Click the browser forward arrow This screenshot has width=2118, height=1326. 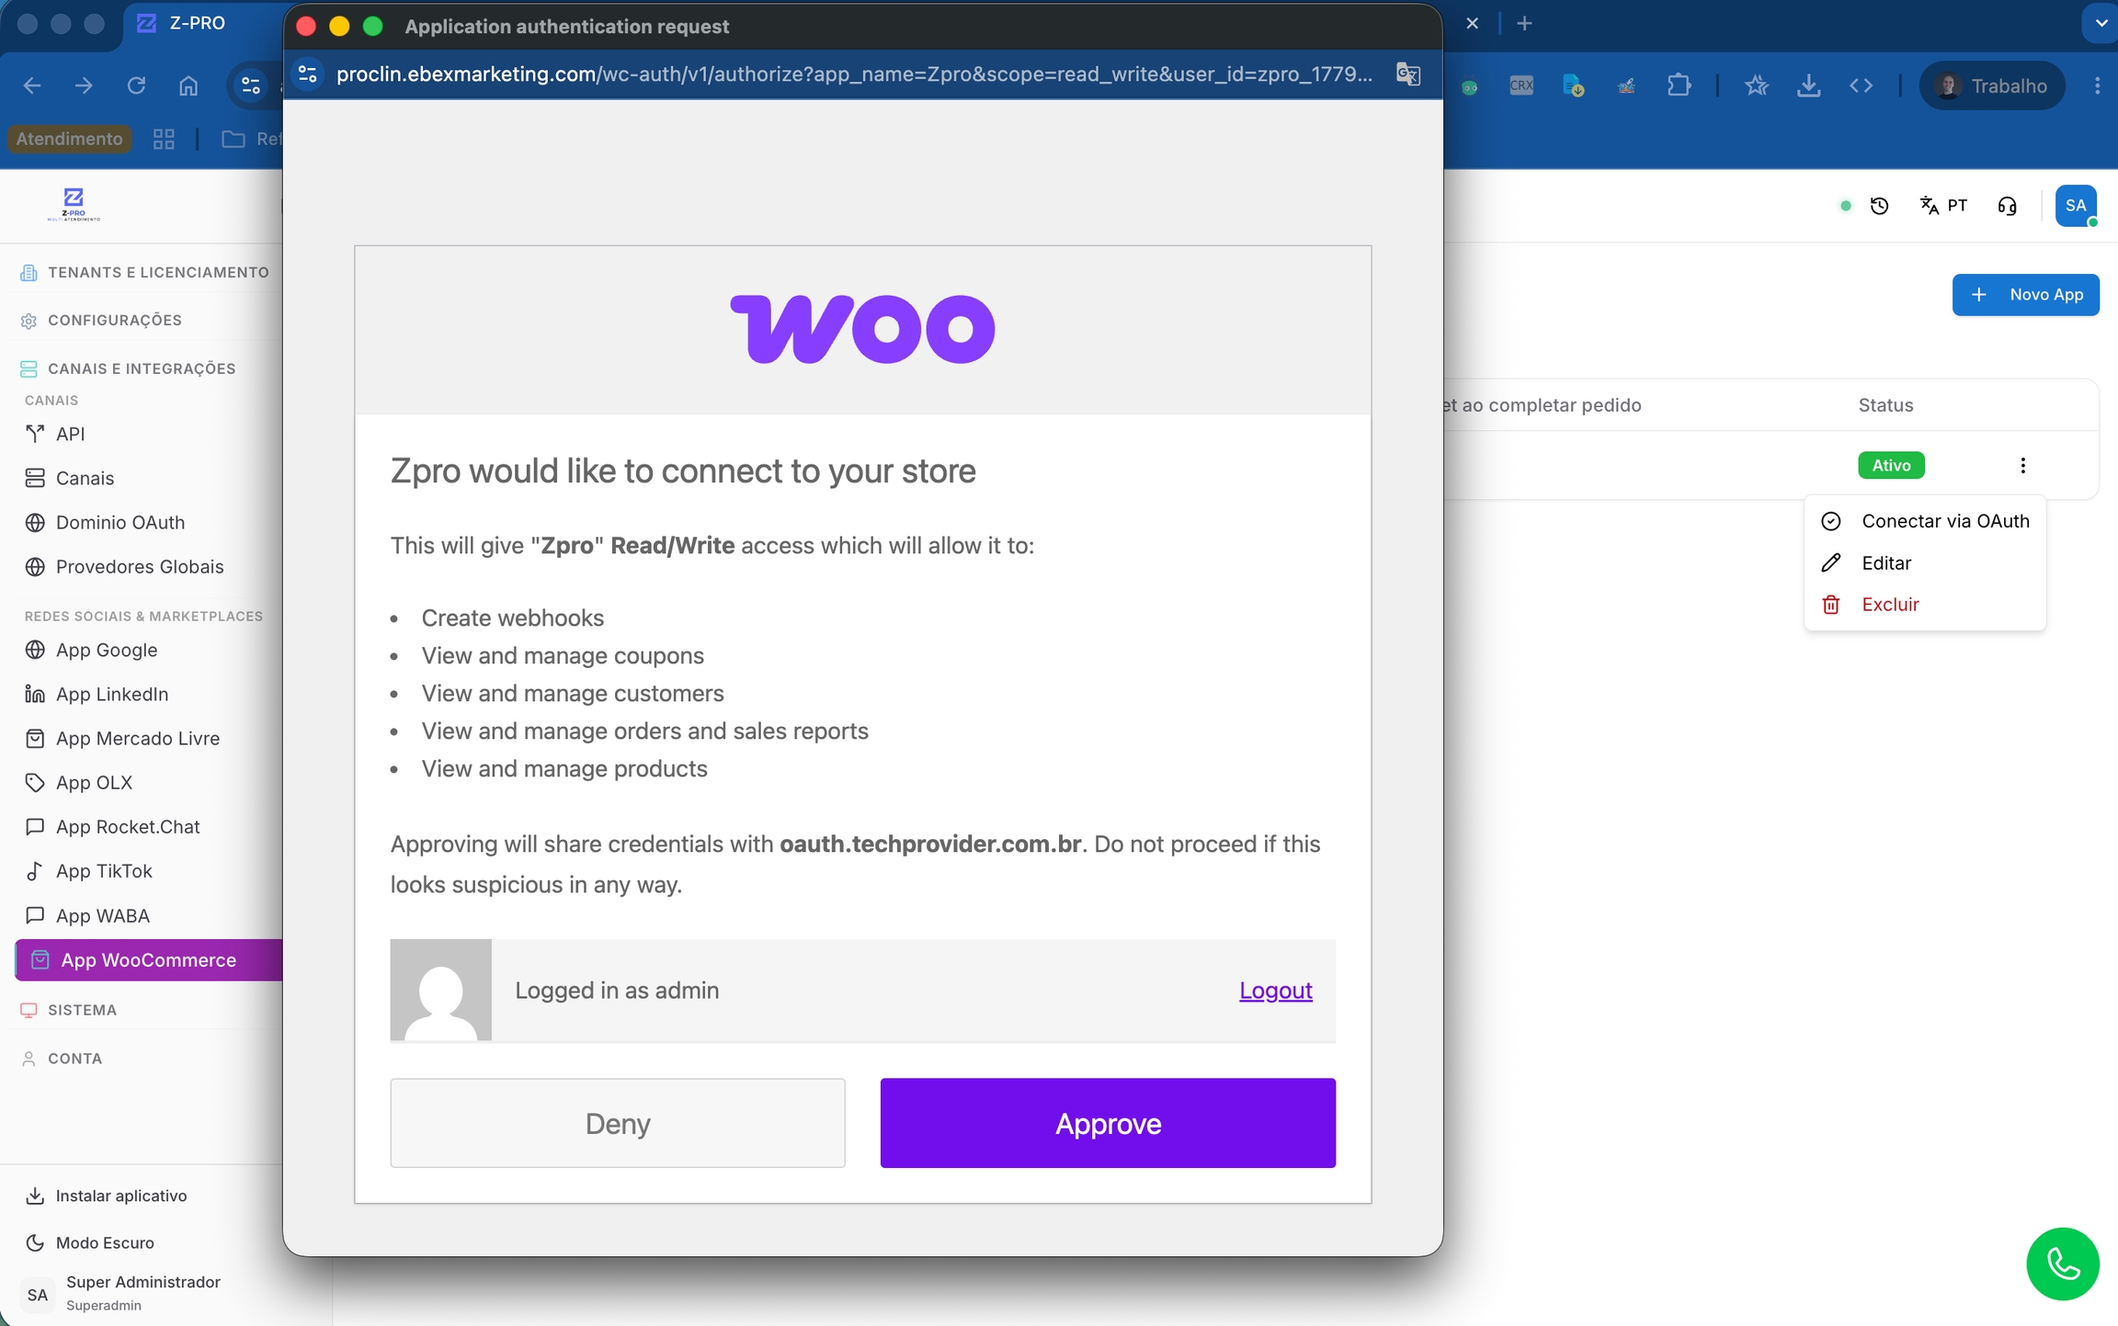point(84,85)
